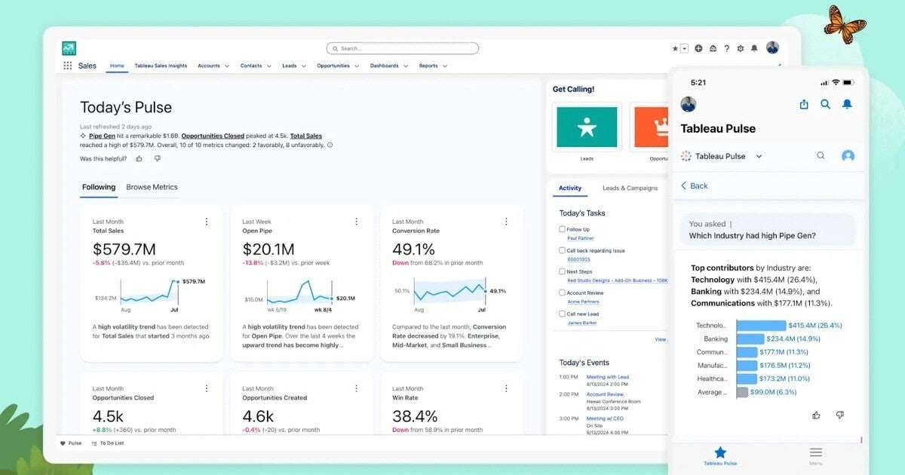Expand the Opportunities navigation dropdown
This screenshot has width=905, height=475.
coord(353,66)
